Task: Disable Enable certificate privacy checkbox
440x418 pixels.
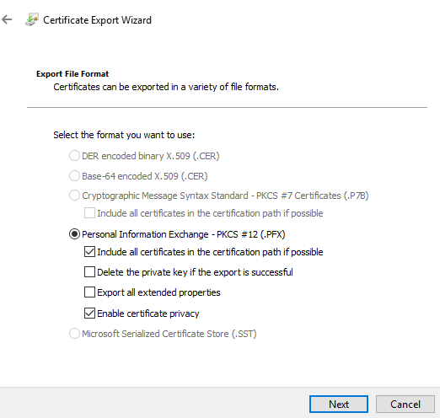Action: pyautogui.click(x=89, y=313)
